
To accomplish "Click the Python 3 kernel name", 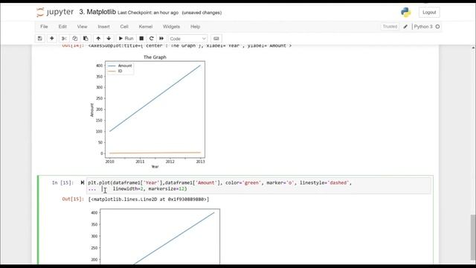I will point(423,27).
